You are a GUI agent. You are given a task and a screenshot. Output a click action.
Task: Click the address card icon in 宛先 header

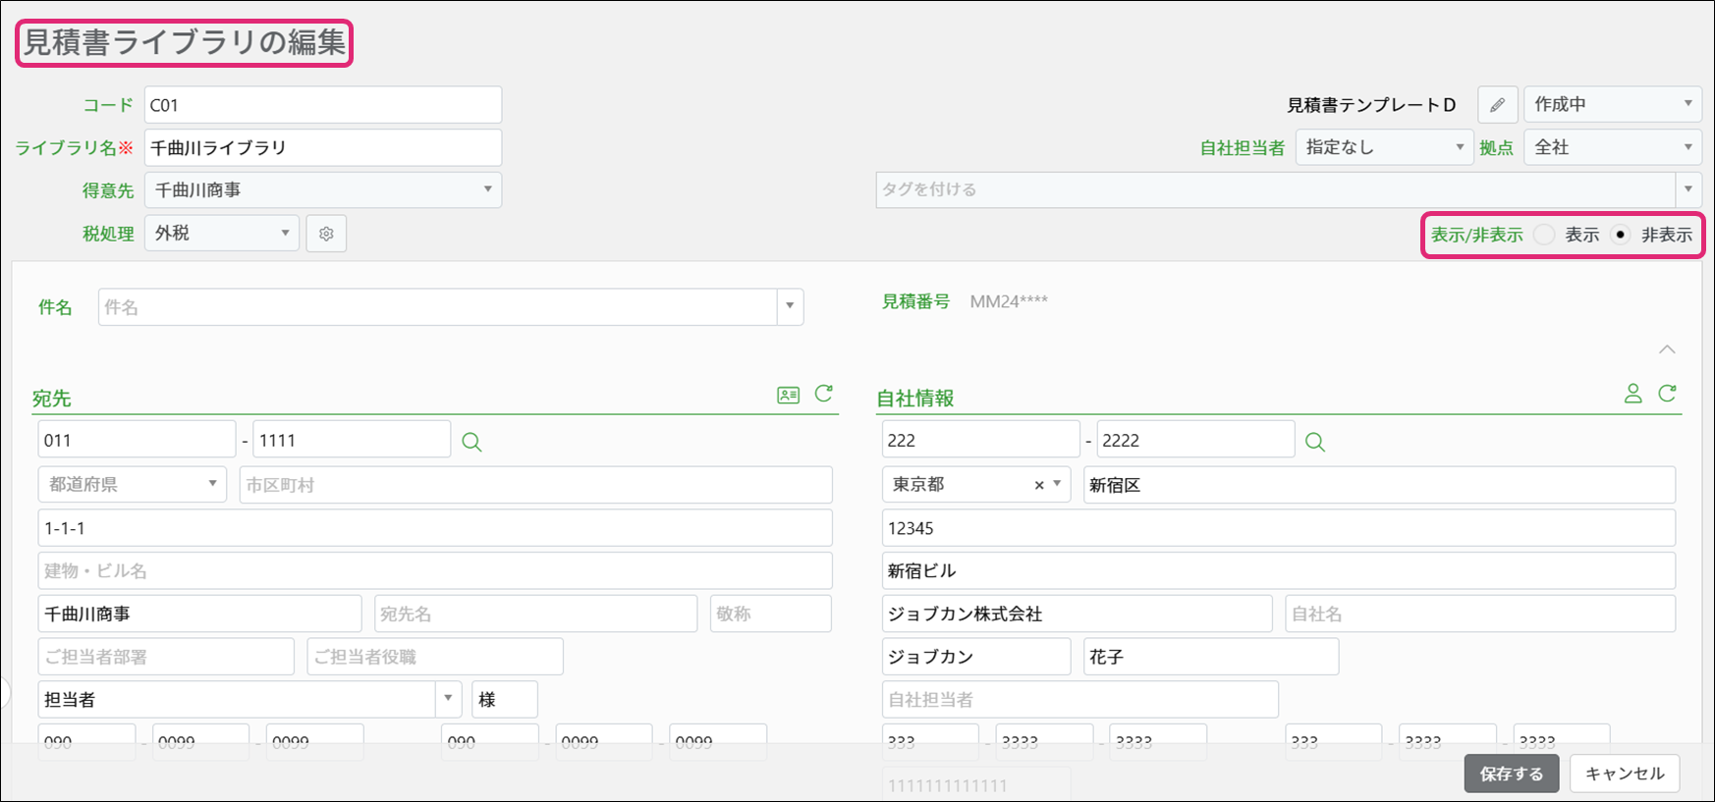pos(788,395)
